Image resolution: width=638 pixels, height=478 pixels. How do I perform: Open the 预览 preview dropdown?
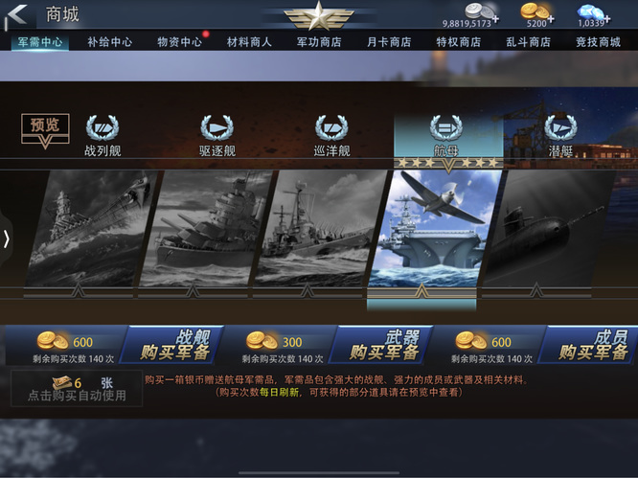click(45, 130)
